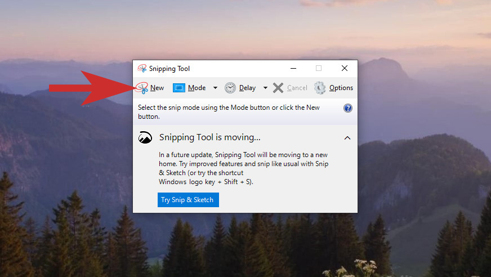The image size is (491, 277).
Task: Open the Options text label
Action: [x=341, y=88]
